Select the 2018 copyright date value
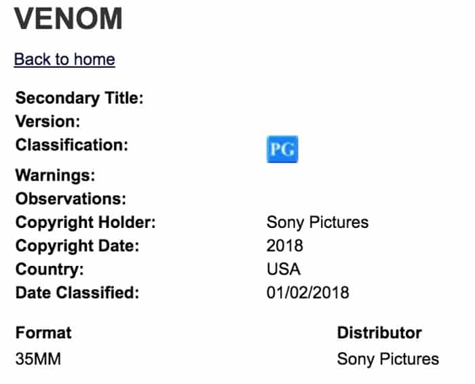The height and width of the screenshot is (384, 475). click(x=285, y=246)
